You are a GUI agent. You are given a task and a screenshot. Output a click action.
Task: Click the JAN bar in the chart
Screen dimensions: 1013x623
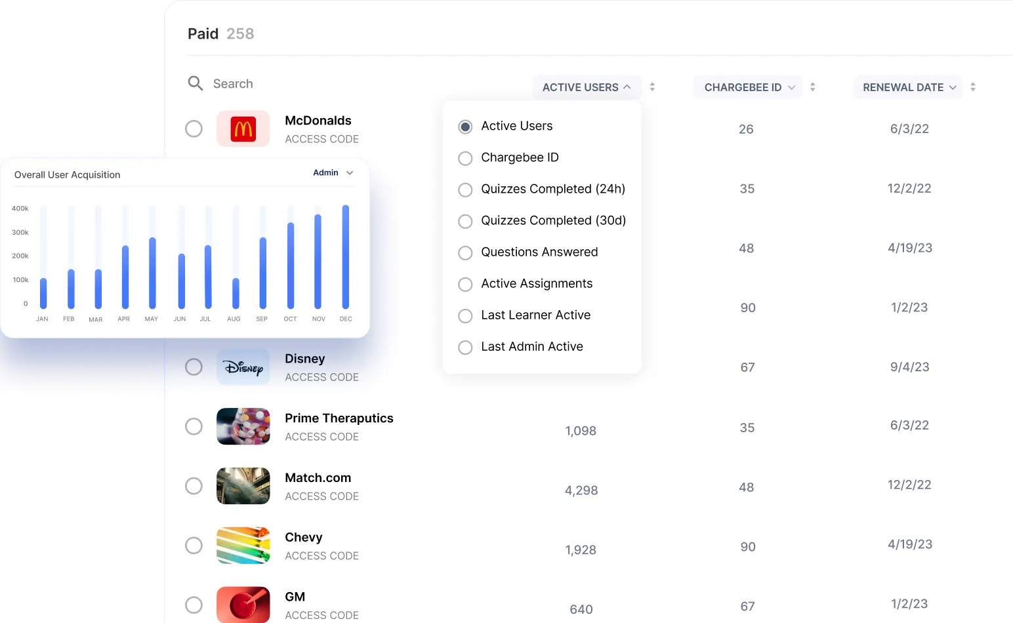[x=43, y=293]
